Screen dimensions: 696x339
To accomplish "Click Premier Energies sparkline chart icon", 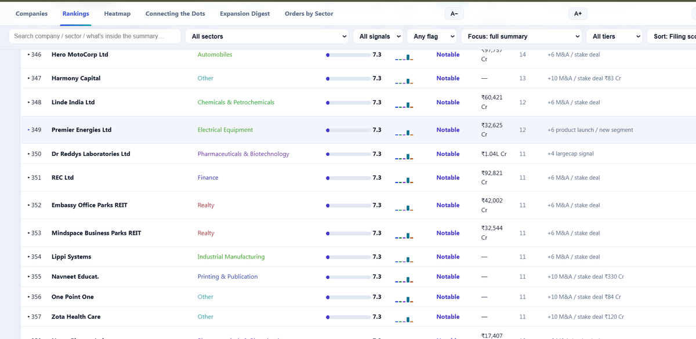I will click(x=404, y=132).
